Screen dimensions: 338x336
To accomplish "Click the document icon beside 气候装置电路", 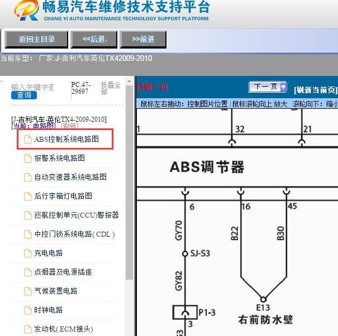I will 27,291.
